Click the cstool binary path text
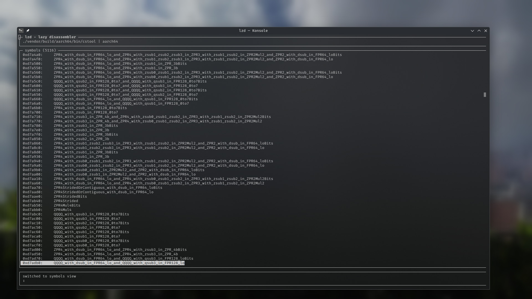 click(59, 42)
